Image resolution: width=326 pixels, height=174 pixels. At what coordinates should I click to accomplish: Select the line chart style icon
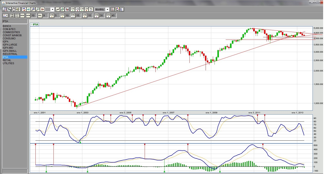click(x=58, y=9)
